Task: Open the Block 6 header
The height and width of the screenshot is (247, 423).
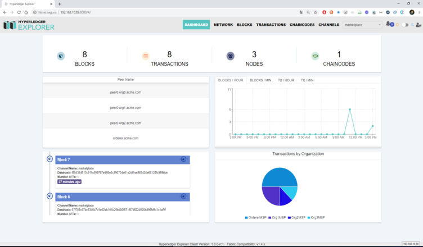Action: 123,197
